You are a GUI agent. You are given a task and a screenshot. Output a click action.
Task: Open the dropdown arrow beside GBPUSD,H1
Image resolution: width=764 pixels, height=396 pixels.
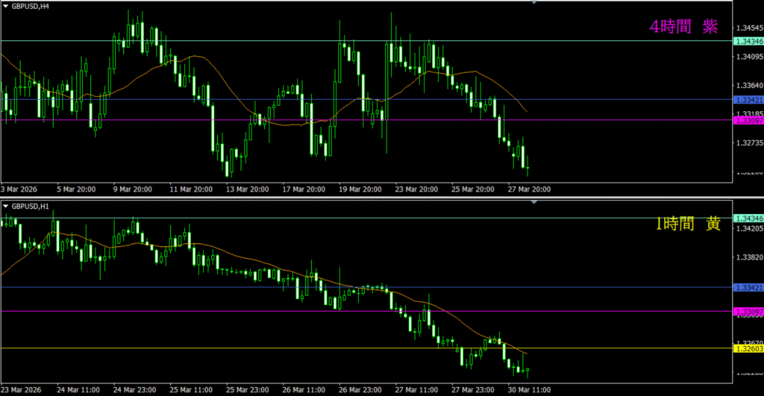pyautogui.click(x=5, y=206)
